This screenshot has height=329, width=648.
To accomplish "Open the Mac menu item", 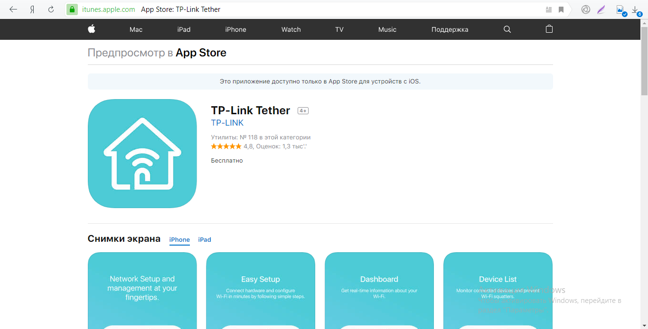I will (x=136, y=29).
